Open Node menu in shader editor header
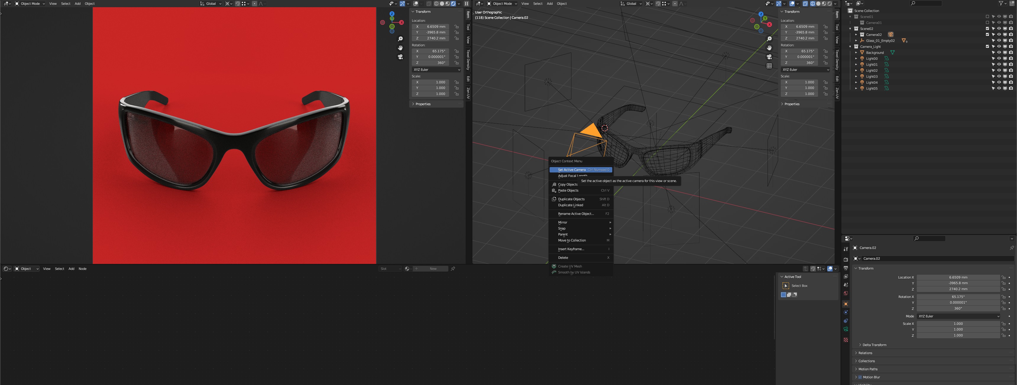 [x=82, y=269]
